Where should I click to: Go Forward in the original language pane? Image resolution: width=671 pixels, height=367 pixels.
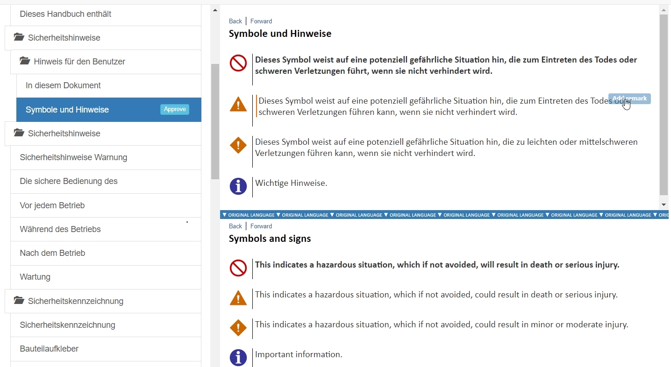[261, 226]
